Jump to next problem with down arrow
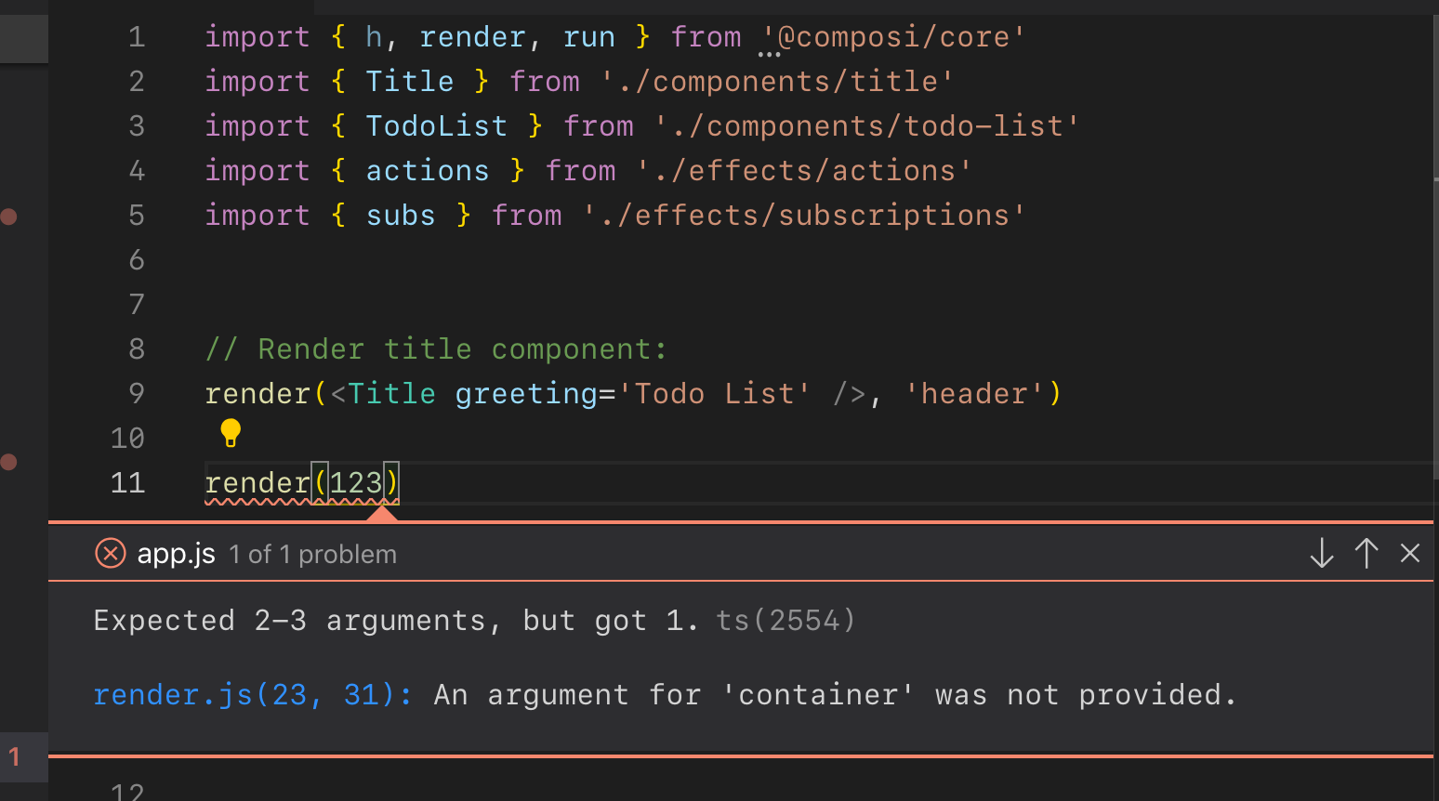Image resolution: width=1439 pixels, height=801 pixels. pos(1320,553)
